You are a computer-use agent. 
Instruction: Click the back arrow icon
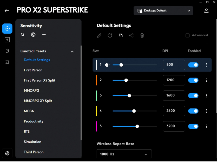pyautogui.click(x=7, y=11)
